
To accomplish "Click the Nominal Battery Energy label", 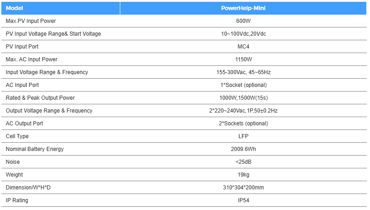I will click(x=35, y=149).
